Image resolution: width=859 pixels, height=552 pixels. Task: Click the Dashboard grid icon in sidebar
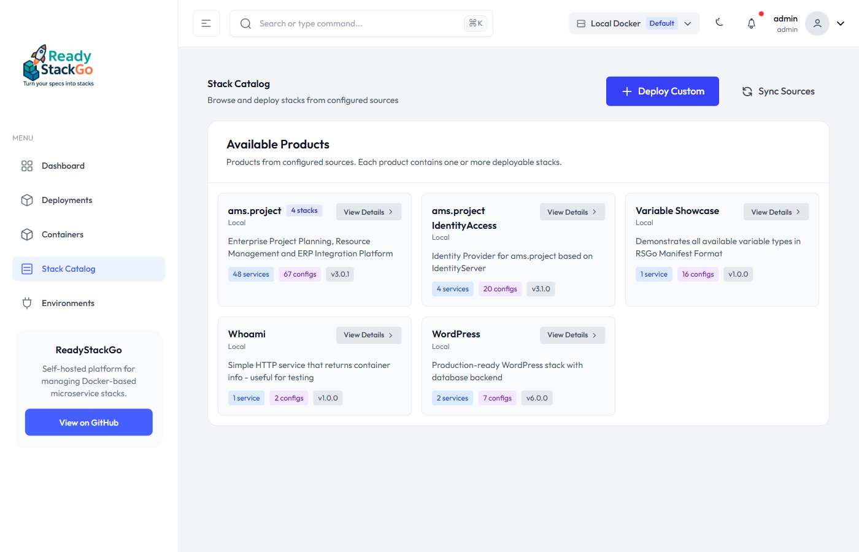click(27, 166)
